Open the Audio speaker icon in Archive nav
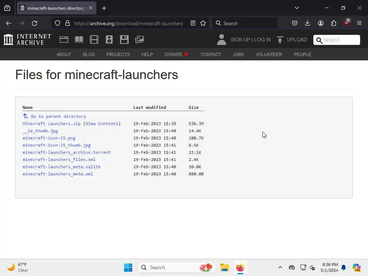Image resolution: width=368 pixels, height=276 pixels. pyautogui.click(x=109, y=40)
